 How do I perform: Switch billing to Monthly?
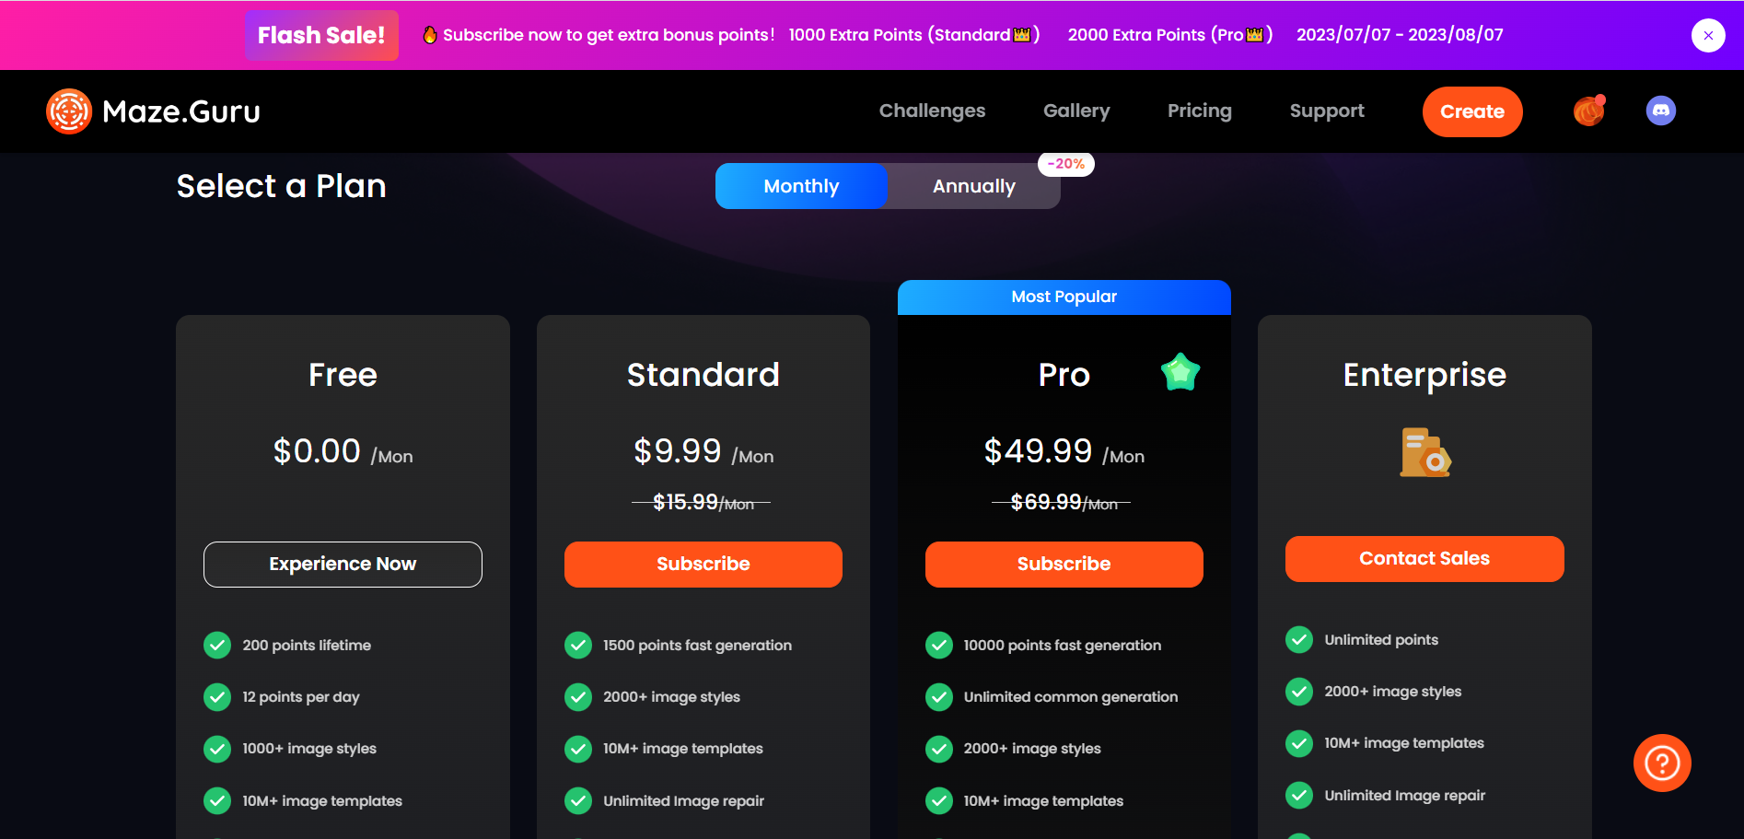801,186
